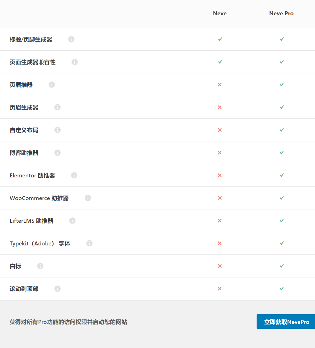Click Neve Pro check for WooCommerce 助推器
Image resolution: width=315 pixels, height=348 pixels.
(x=282, y=198)
